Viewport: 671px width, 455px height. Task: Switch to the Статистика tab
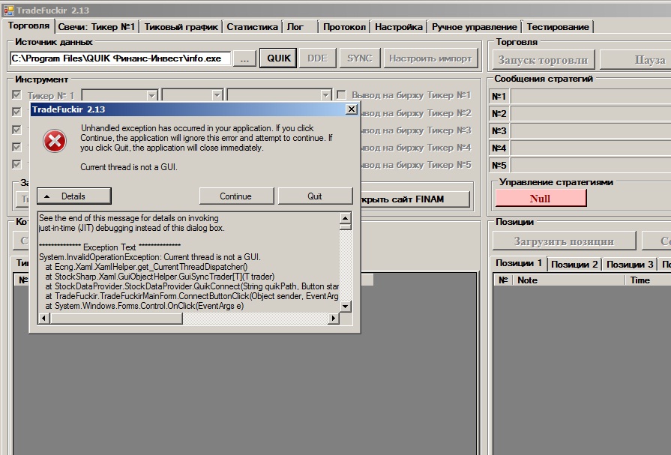click(x=252, y=27)
